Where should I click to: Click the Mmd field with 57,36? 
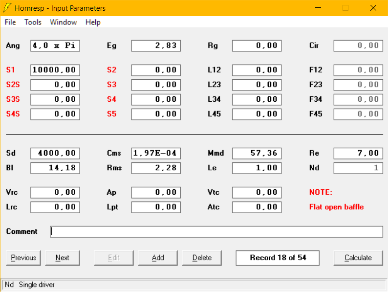(x=257, y=153)
